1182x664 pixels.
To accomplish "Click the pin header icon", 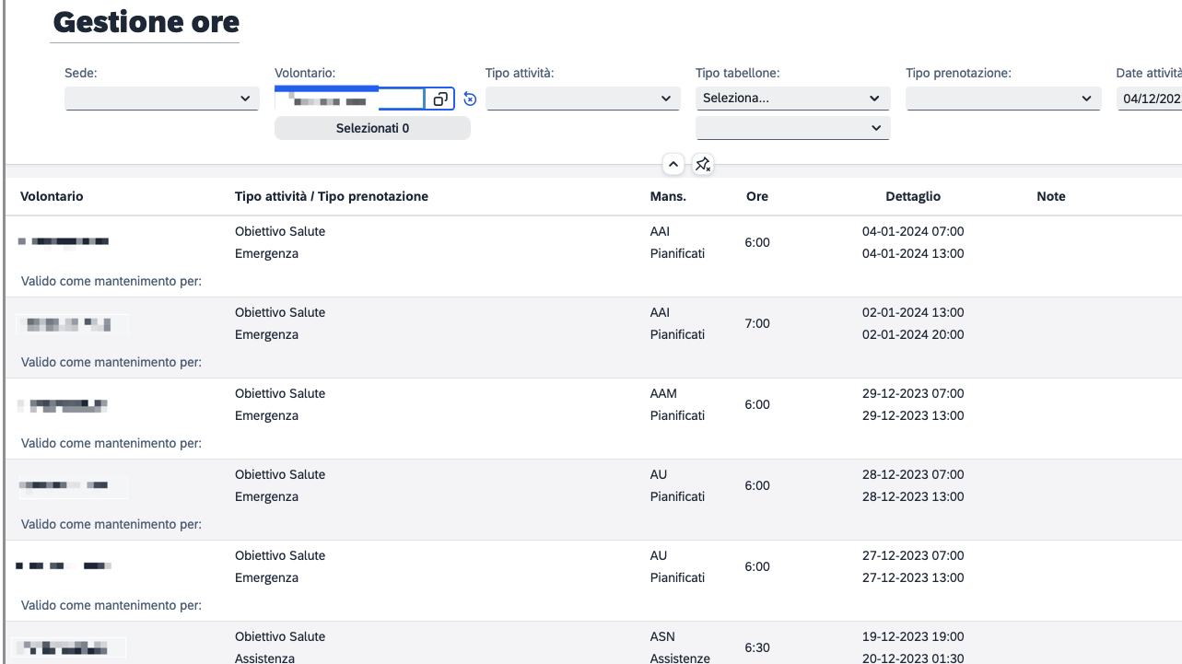I will 703,164.
